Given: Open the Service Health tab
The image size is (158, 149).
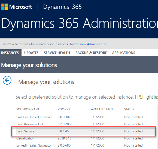Looking at the screenshot, I should pyautogui.click(x=57, y=53).
